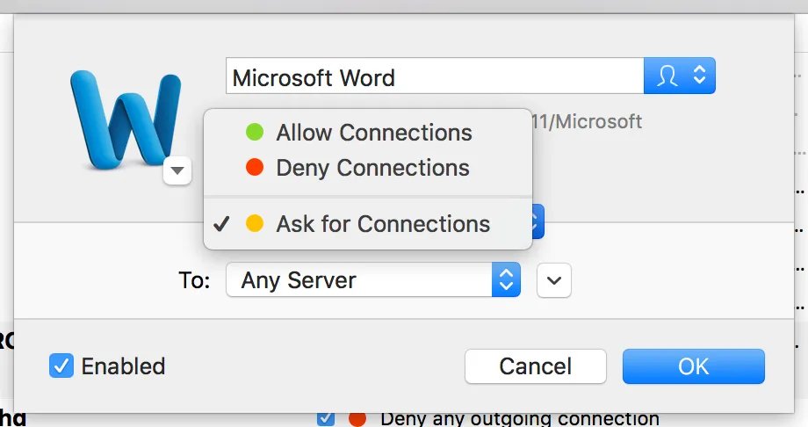Click the green Allow Connections dot
808x427 pixels.
(x=255, y=132)
